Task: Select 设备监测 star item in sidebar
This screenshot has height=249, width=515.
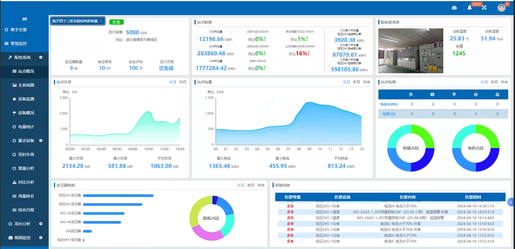Action: click(x=26, y=99)
